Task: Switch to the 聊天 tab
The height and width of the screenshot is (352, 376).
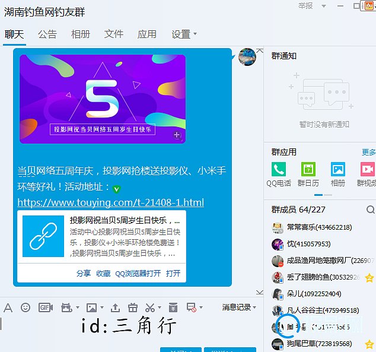Action: 14,34
